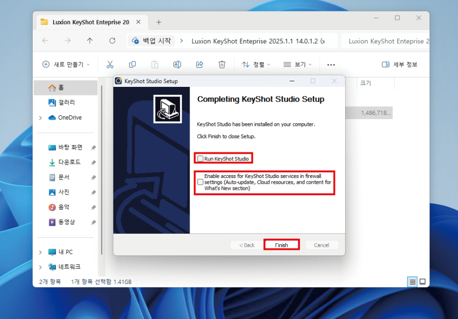Open 바탕 화면 quick access folder
Image resolution: width=458 pixels, height=319 pixels.
pos(65,147)
